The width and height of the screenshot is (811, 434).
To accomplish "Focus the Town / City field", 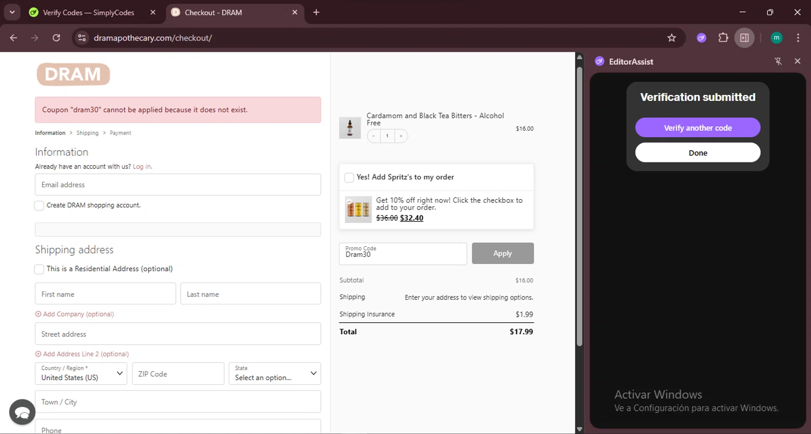I will coord(178,402).
